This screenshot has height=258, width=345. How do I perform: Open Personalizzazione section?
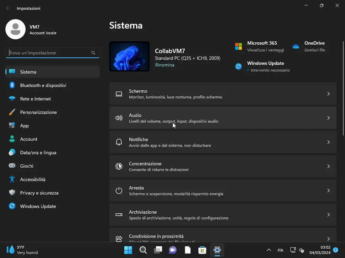click(x=53, y=112)
